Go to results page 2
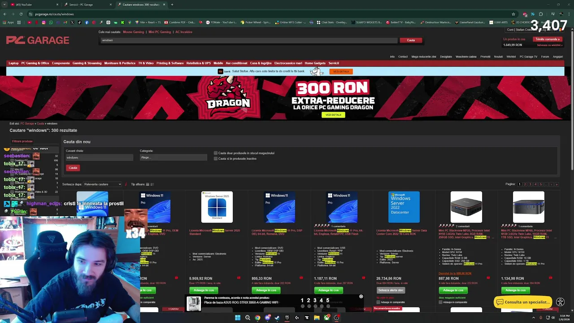The width and height of the screenshot is (574, 323). [525, 184]
